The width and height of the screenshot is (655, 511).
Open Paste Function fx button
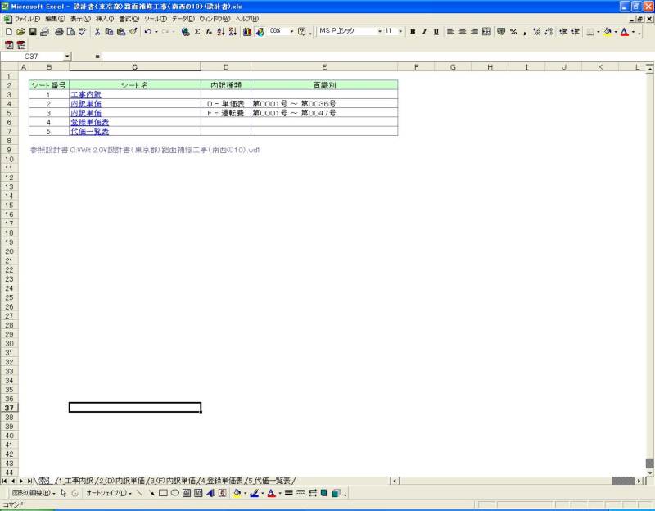209,32
